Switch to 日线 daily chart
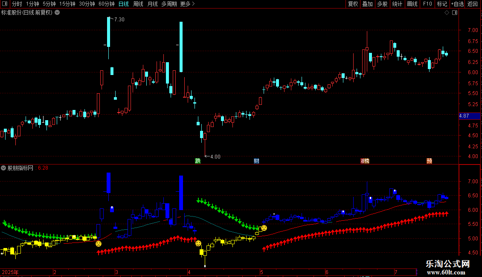482x277 pixels. (124, 4)
